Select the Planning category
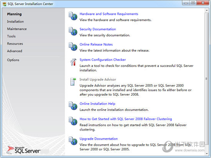Image resolution: width=211 pixels, height=158 pixels. [x=14, y=14]
